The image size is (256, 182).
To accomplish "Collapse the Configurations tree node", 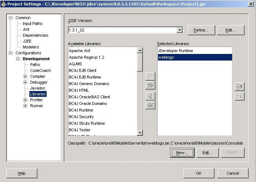I will point(10,53).
